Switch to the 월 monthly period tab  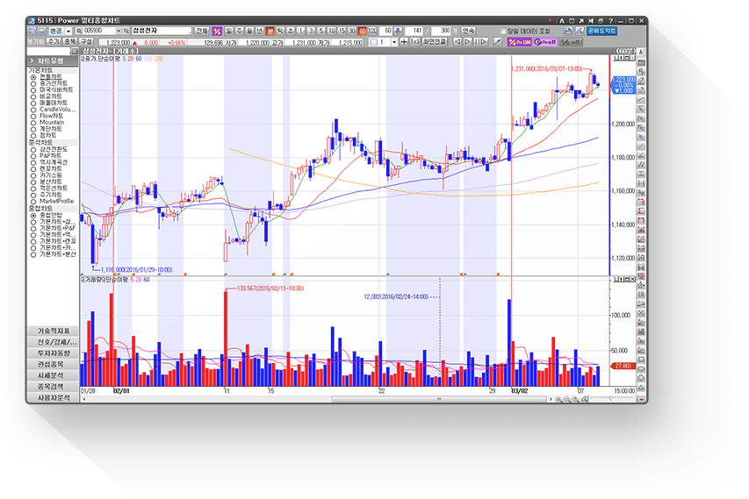click(x=248, y=31)
